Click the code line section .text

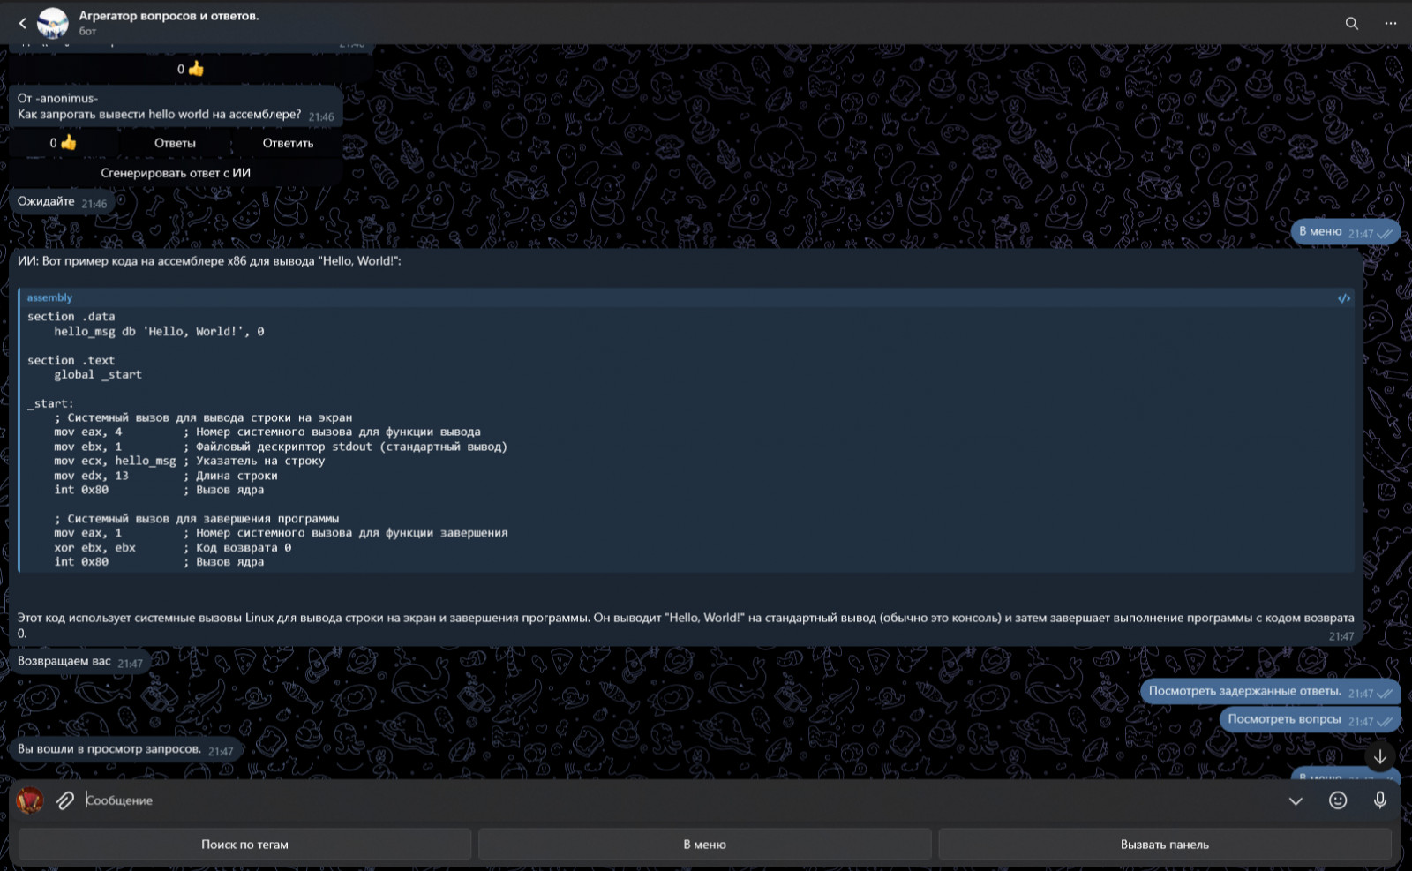(71, 361)
